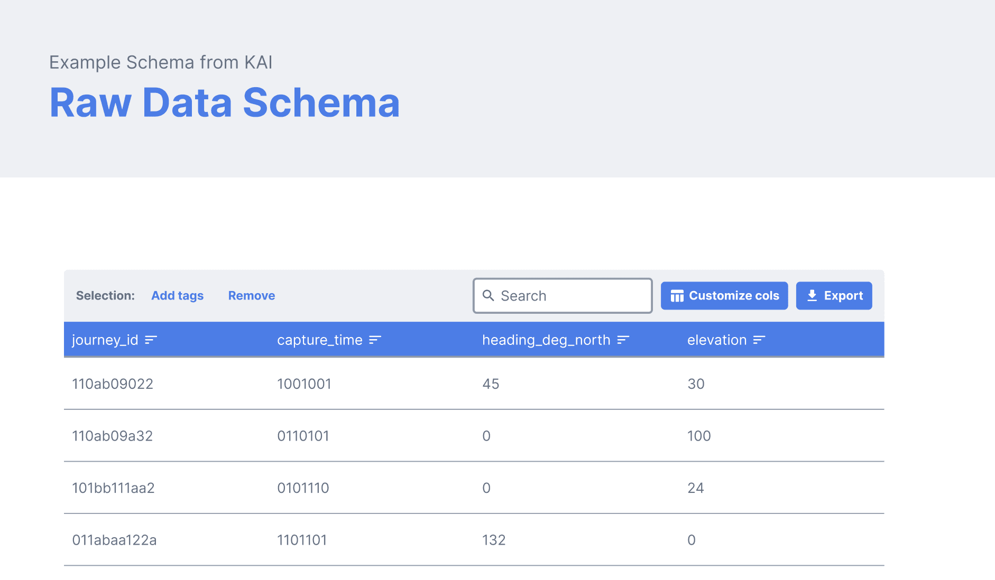Click the magnifier icon in the search box
This screenshot has width=995, height=580.
(x=489, y=295)
